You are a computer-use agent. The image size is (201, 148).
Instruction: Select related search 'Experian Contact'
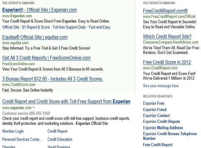tap(156, 116)
